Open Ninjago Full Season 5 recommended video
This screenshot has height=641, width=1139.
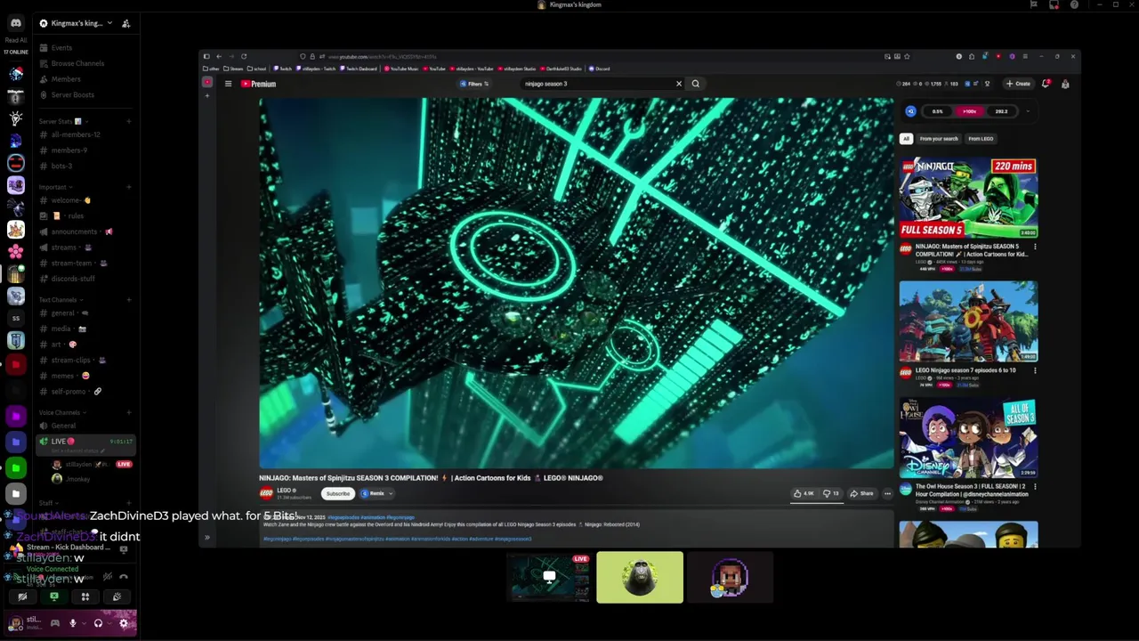point(968,198)
